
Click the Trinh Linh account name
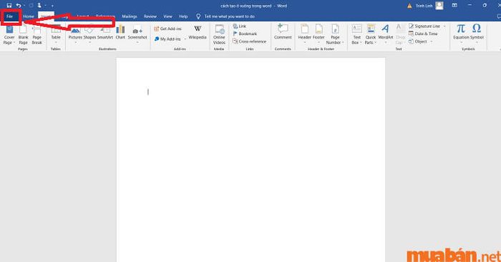pyautogui.click(x=424, y=6)
